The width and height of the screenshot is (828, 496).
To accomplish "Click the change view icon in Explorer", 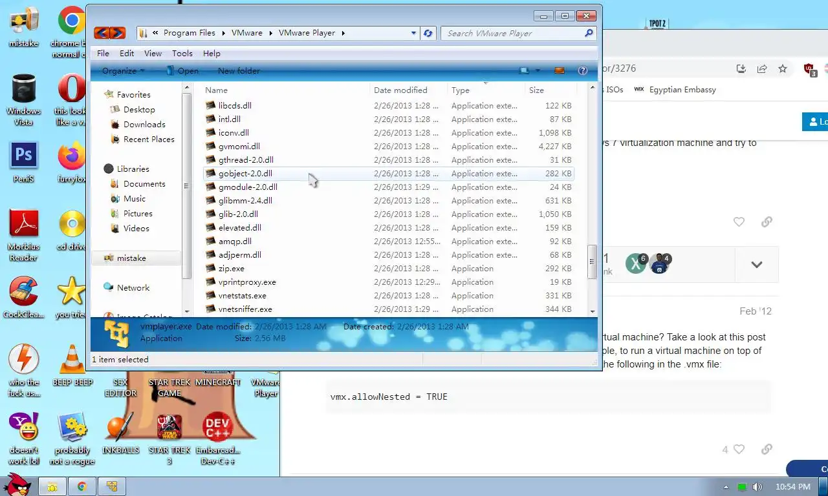I will pyautogui.click(x=525, y=70).
